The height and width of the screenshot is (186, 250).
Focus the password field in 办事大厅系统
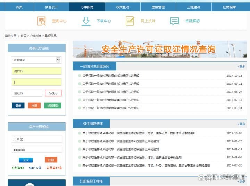[x=36, y=82]
